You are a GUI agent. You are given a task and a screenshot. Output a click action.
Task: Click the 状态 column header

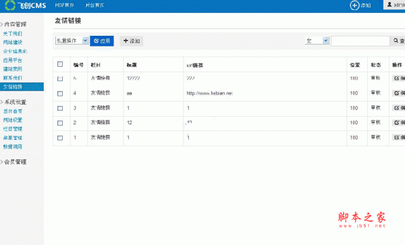pos(376,65)
